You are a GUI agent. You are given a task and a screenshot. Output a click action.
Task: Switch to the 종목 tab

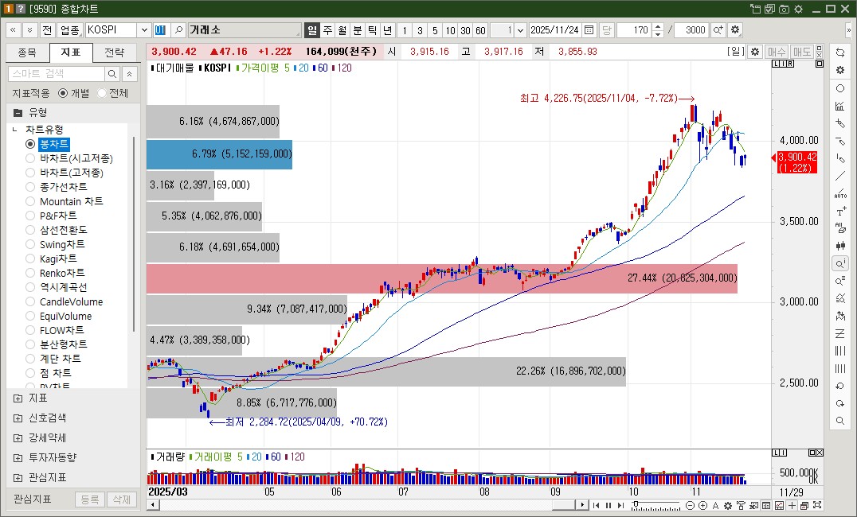pyautogui.click(x=27, y=52)
